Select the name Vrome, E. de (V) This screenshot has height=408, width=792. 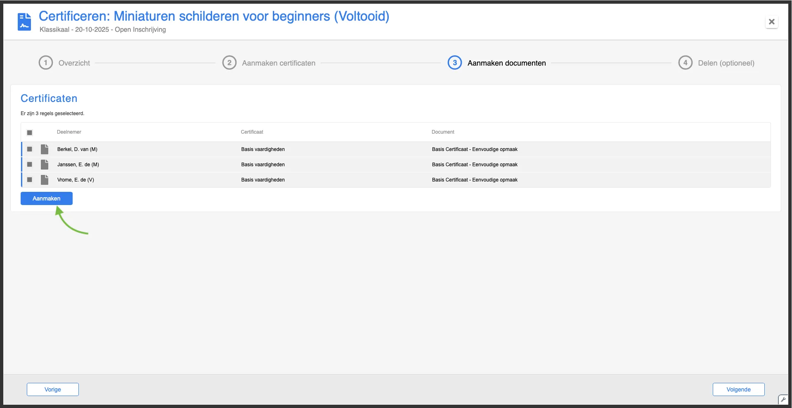[76, 180]
